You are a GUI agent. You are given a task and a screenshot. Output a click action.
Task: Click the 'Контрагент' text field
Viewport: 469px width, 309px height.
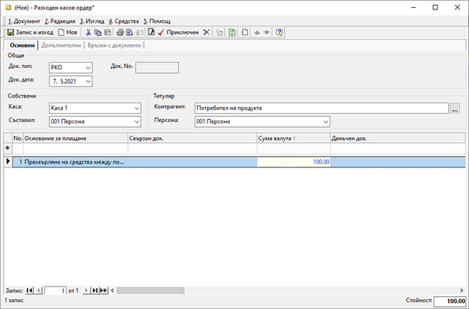tap(322, 108)
